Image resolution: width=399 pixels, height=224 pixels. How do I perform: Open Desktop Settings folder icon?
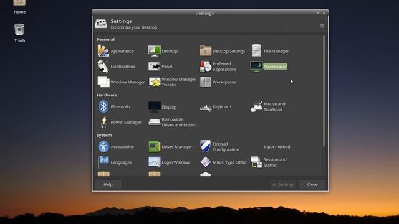coord(205,50)
